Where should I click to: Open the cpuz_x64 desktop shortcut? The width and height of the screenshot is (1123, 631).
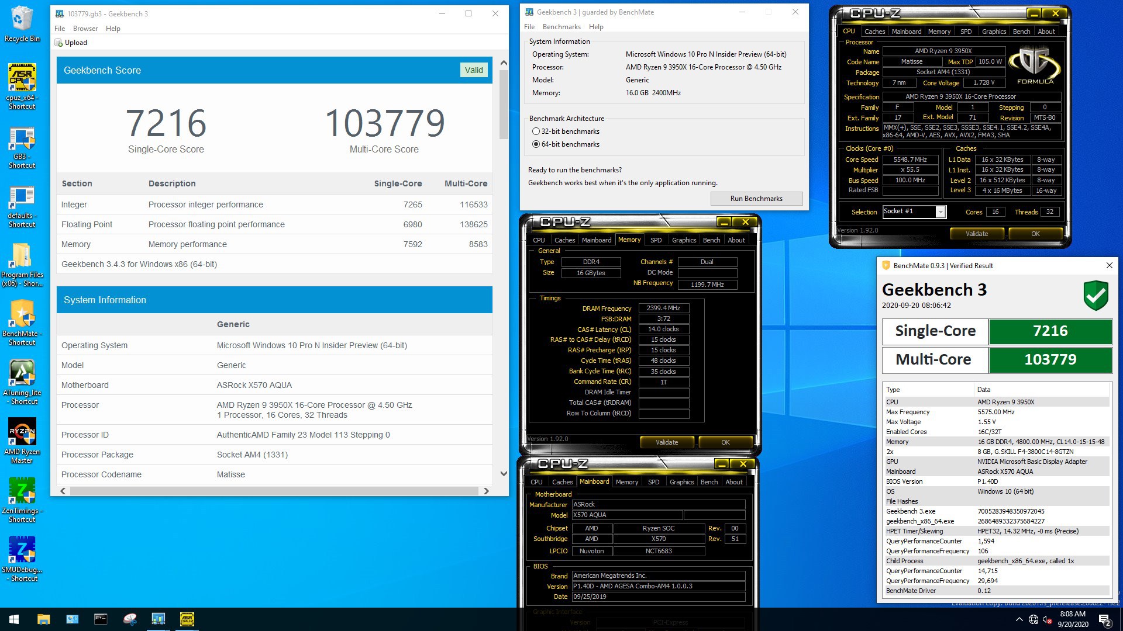click(x=22, y=78)
